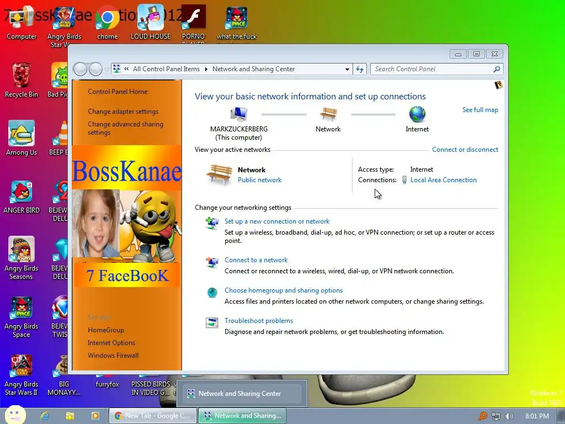The image size is (565, 424).
Task: Click the network icon in the system tray
Action: click(x=496, y=416)
